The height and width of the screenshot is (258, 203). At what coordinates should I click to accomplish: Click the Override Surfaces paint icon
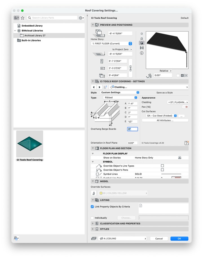click(x=94, y=193)
